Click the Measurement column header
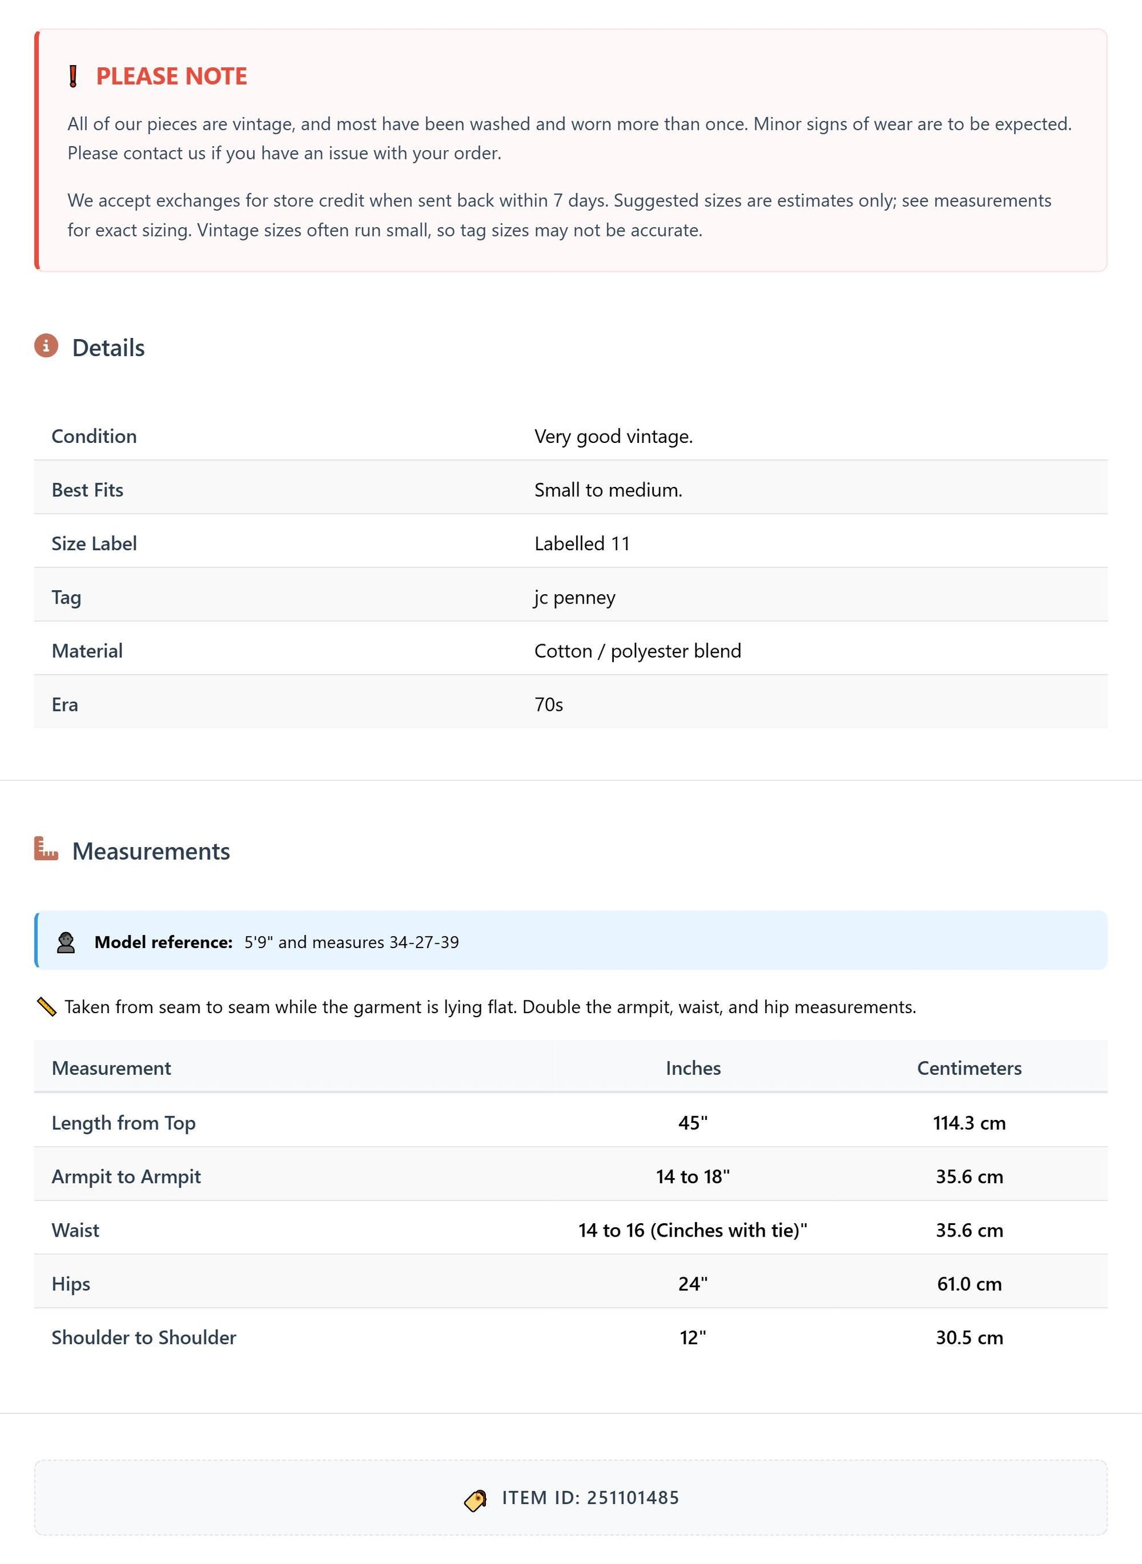Viewport: 1142px width, 1564px height. pos(112,1068)
